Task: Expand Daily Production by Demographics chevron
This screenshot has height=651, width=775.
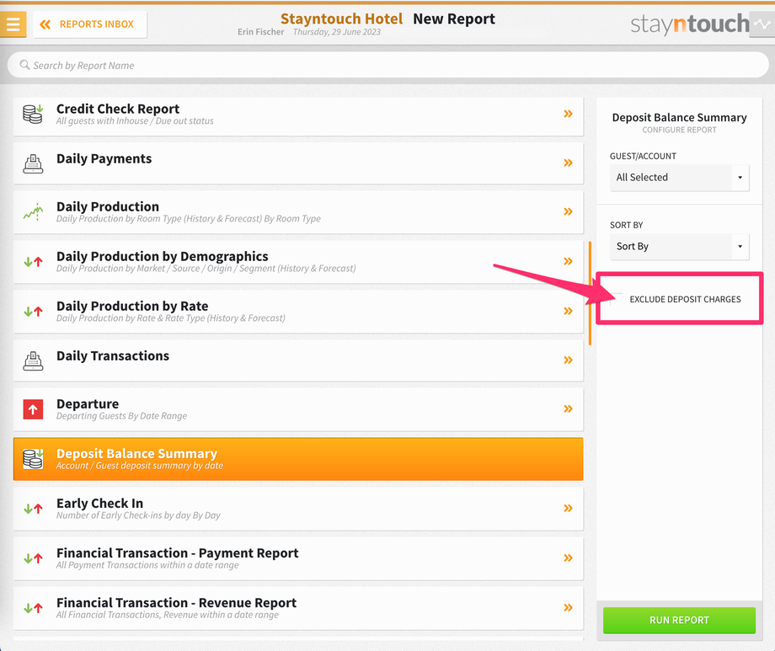Action: (569, 261)
